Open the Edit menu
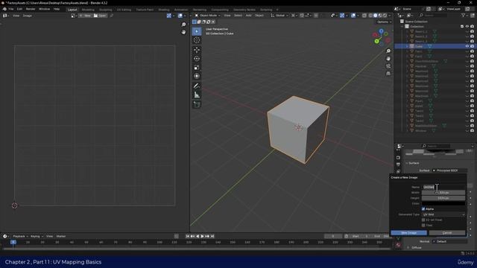The height and width of the screenshot is (268, 477). click(20, 9)
